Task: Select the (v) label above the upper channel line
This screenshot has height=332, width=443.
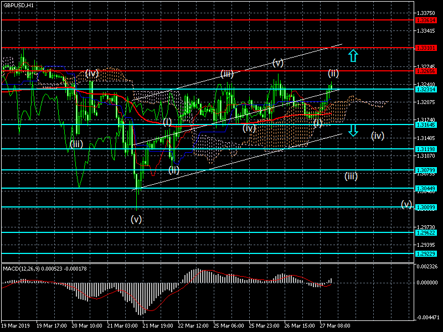Action: click(278, 63)
